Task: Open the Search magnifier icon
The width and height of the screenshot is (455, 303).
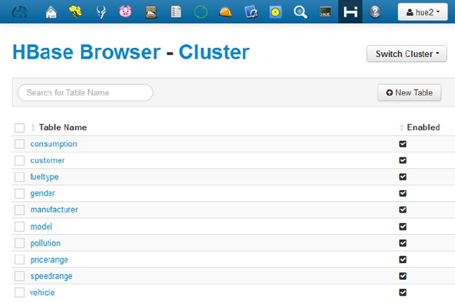Action: [300, 12]
